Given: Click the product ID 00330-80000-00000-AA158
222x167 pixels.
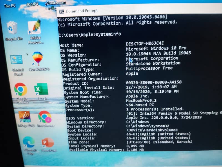Looking at the screenshot, I should click(154, 82).
